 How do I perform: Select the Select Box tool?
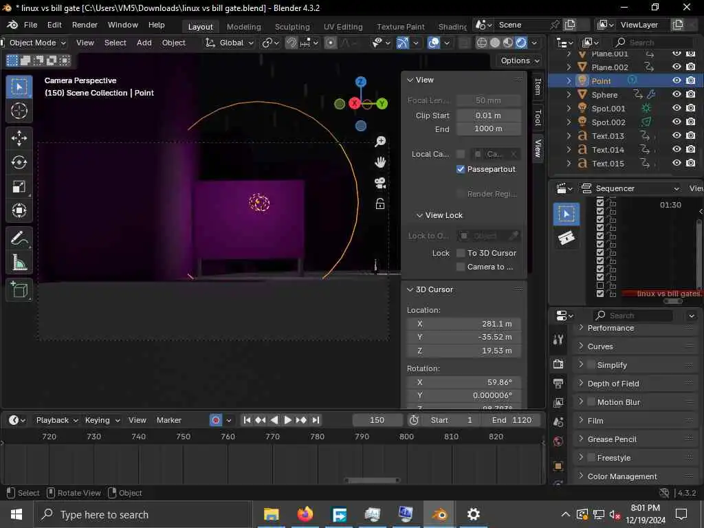[19, 86]
